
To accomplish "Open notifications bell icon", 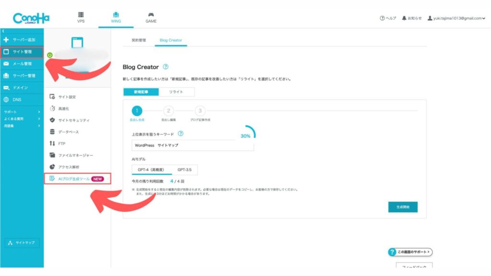I will click(x=404, y=18).
